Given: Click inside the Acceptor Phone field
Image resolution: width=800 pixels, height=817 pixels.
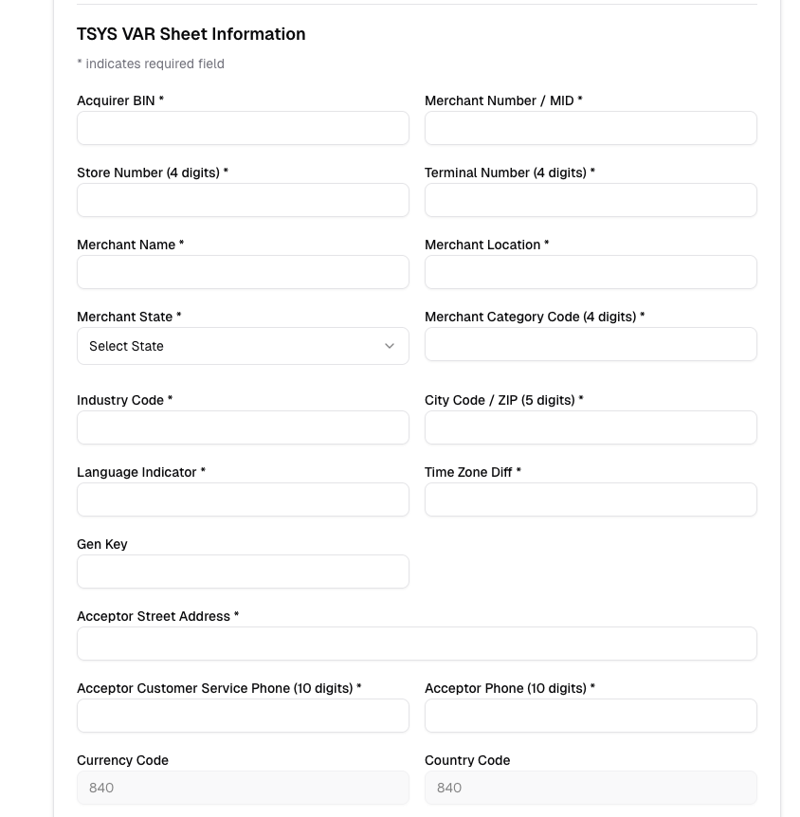Looking at the screenshot, I should 591,716.
